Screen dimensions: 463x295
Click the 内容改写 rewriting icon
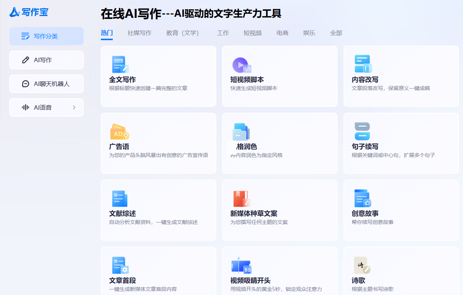[362, 64]
